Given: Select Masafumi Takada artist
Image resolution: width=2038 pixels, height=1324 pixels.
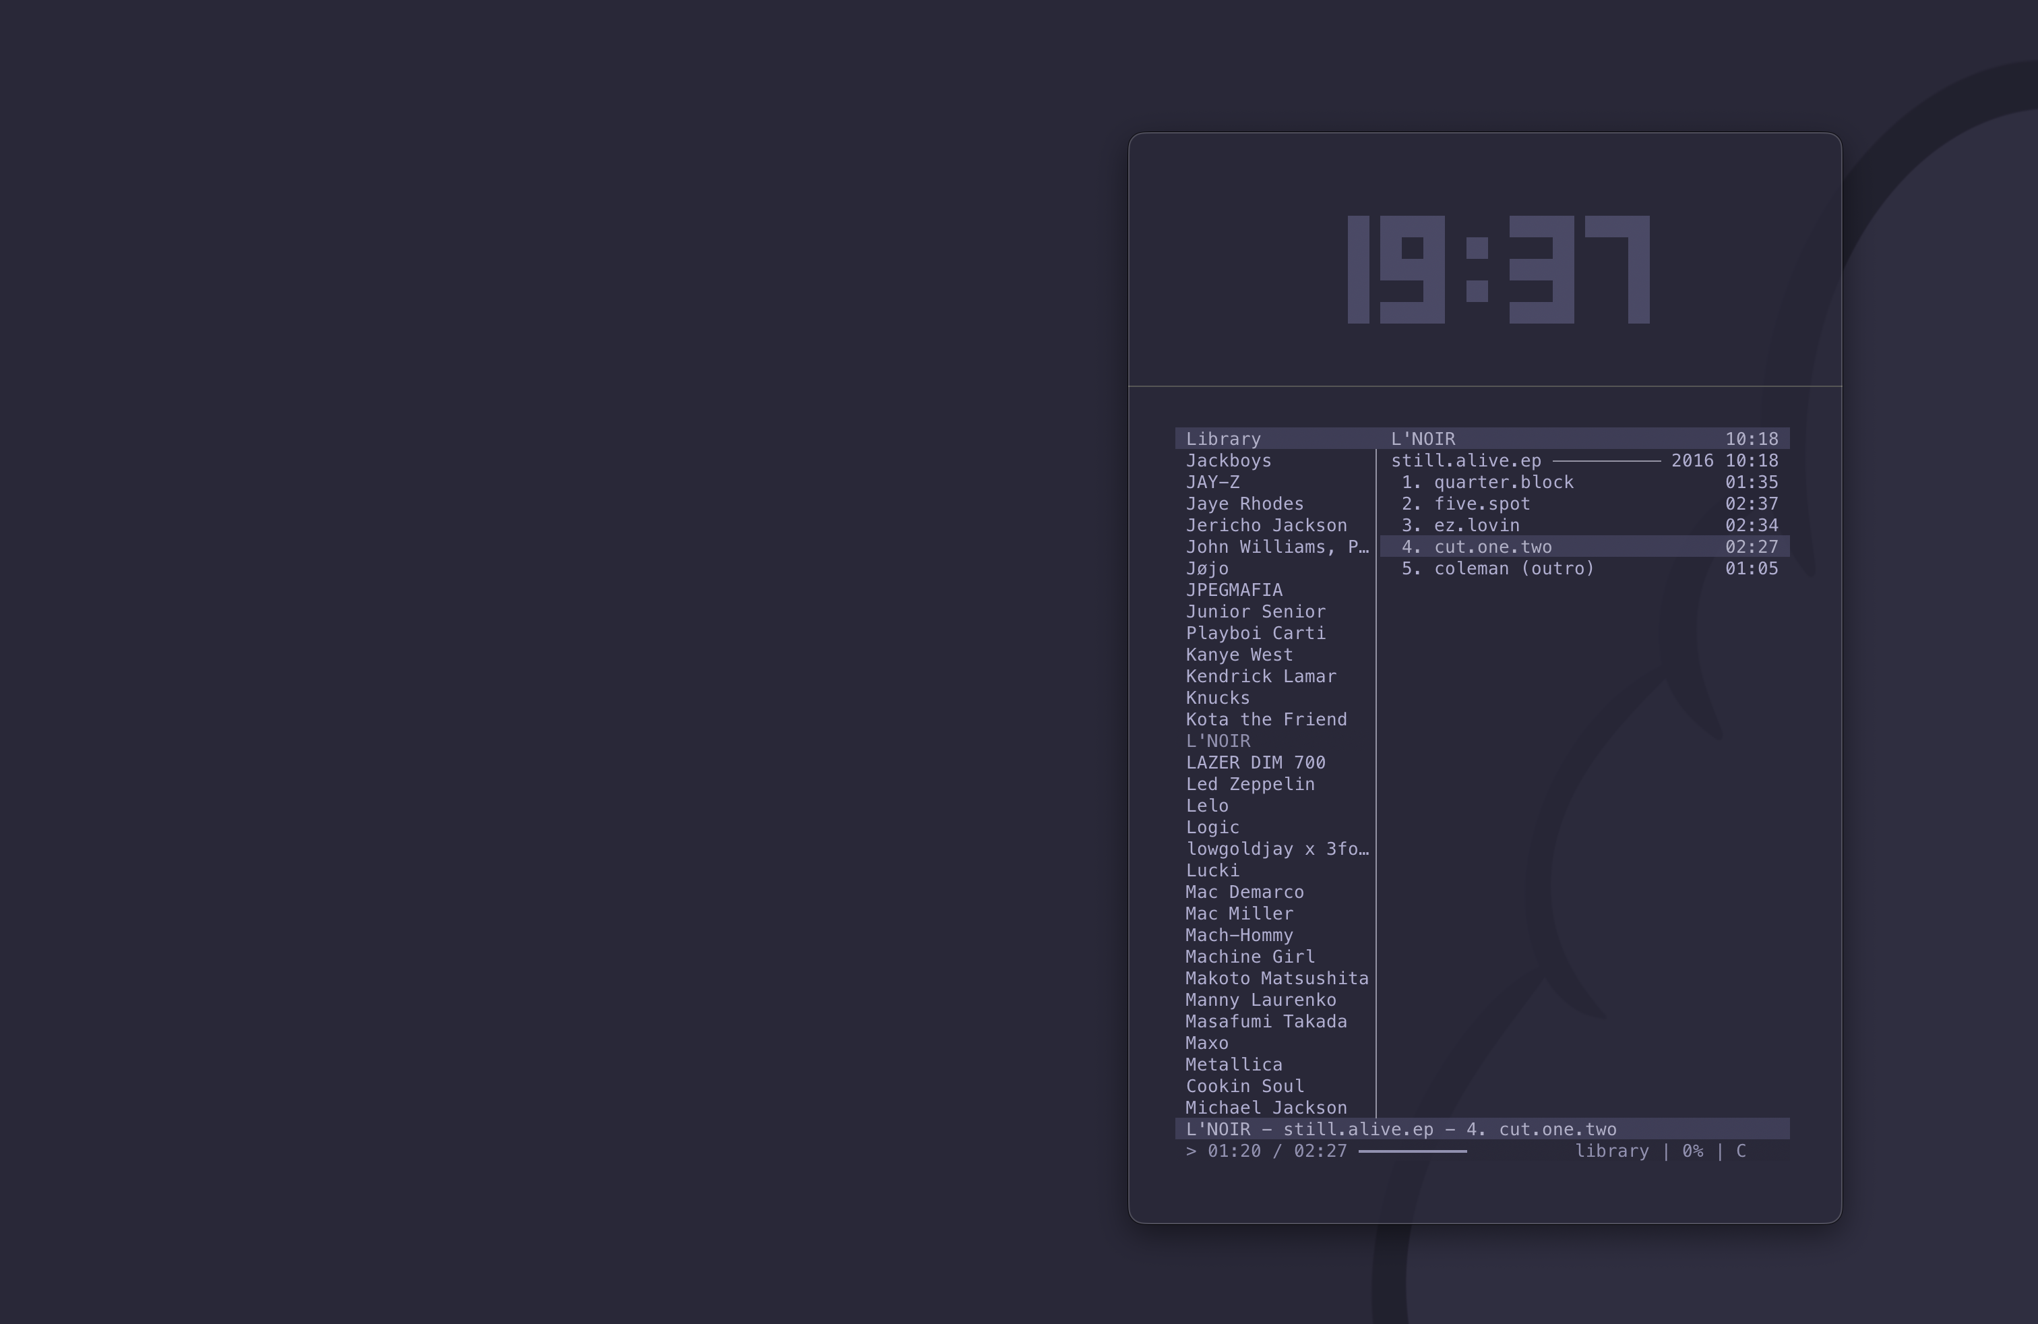Looking at the screenshot, I should [x=1266, y=1022].
